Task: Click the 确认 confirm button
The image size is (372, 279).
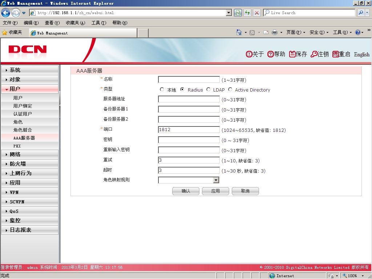Action: pos(186,191)
